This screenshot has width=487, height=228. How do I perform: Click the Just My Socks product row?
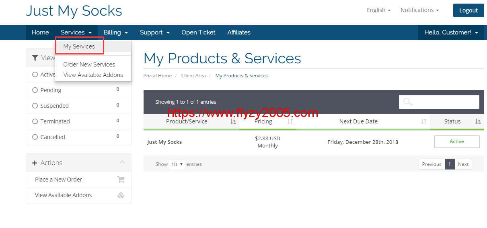pos(314,142)
